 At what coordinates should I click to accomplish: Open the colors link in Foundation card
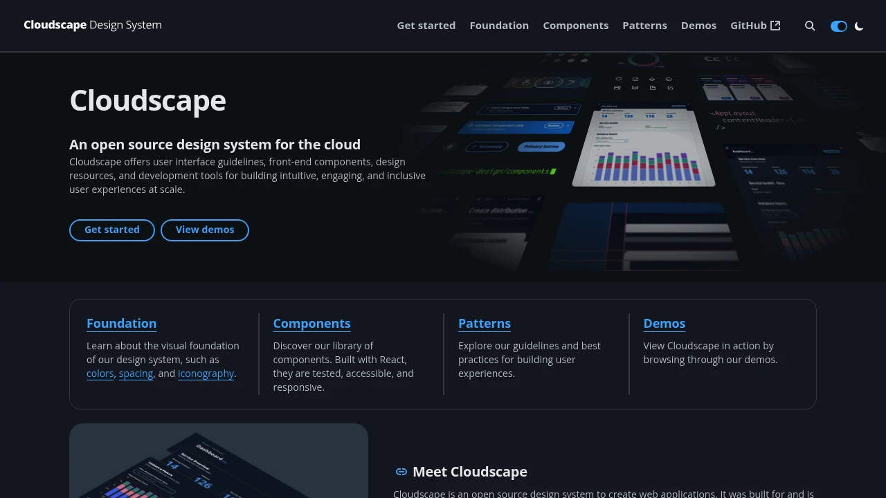point(100,373)
